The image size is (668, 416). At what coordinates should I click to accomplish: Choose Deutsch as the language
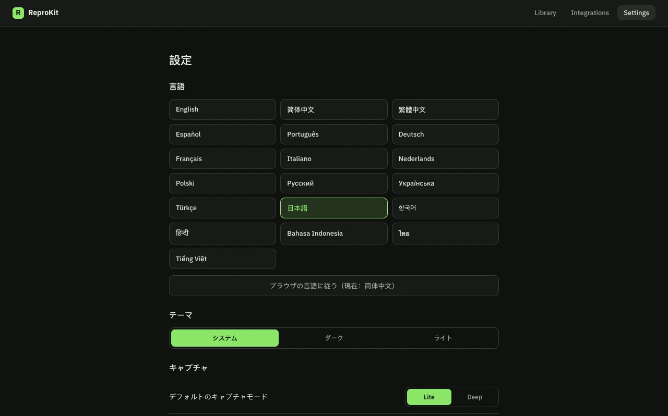click(x=445, y=134)
